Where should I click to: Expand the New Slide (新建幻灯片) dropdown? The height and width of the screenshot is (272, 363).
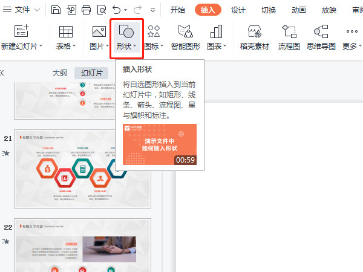pyautogui.click(x=40, y=47)
